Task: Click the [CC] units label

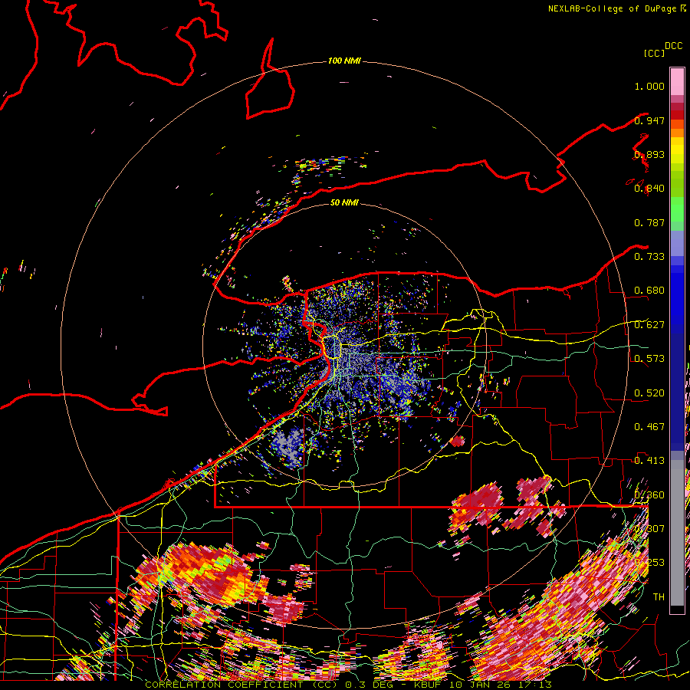Action: click(654, 53)
